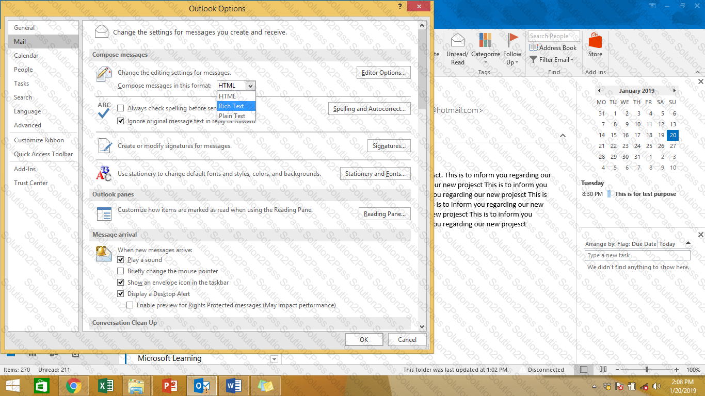Click the zoom slider handle in the status bar

(646, 370)
